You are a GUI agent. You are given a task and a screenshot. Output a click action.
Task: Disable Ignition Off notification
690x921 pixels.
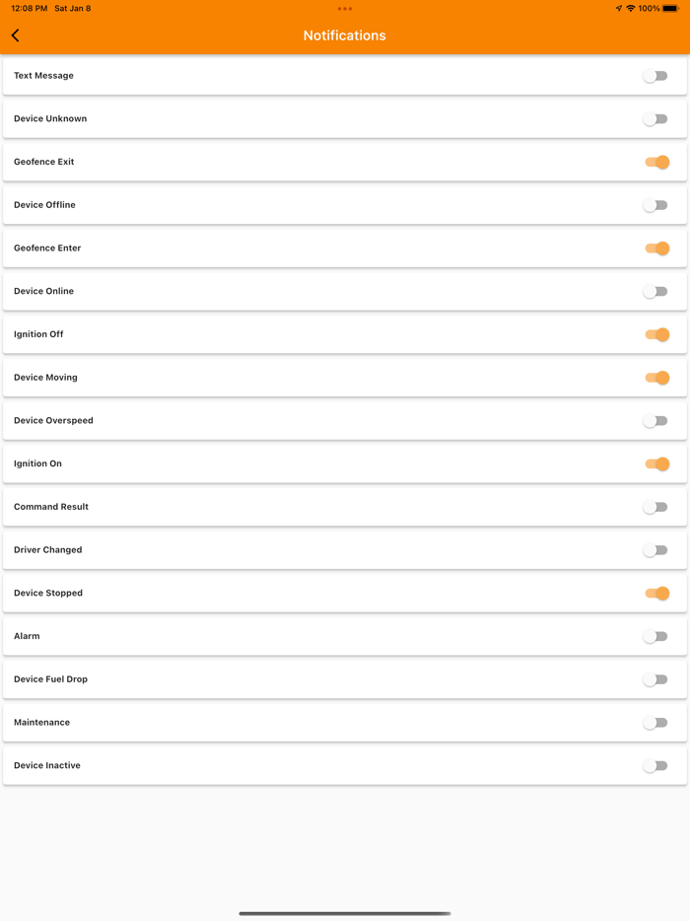tap(656, 334)
